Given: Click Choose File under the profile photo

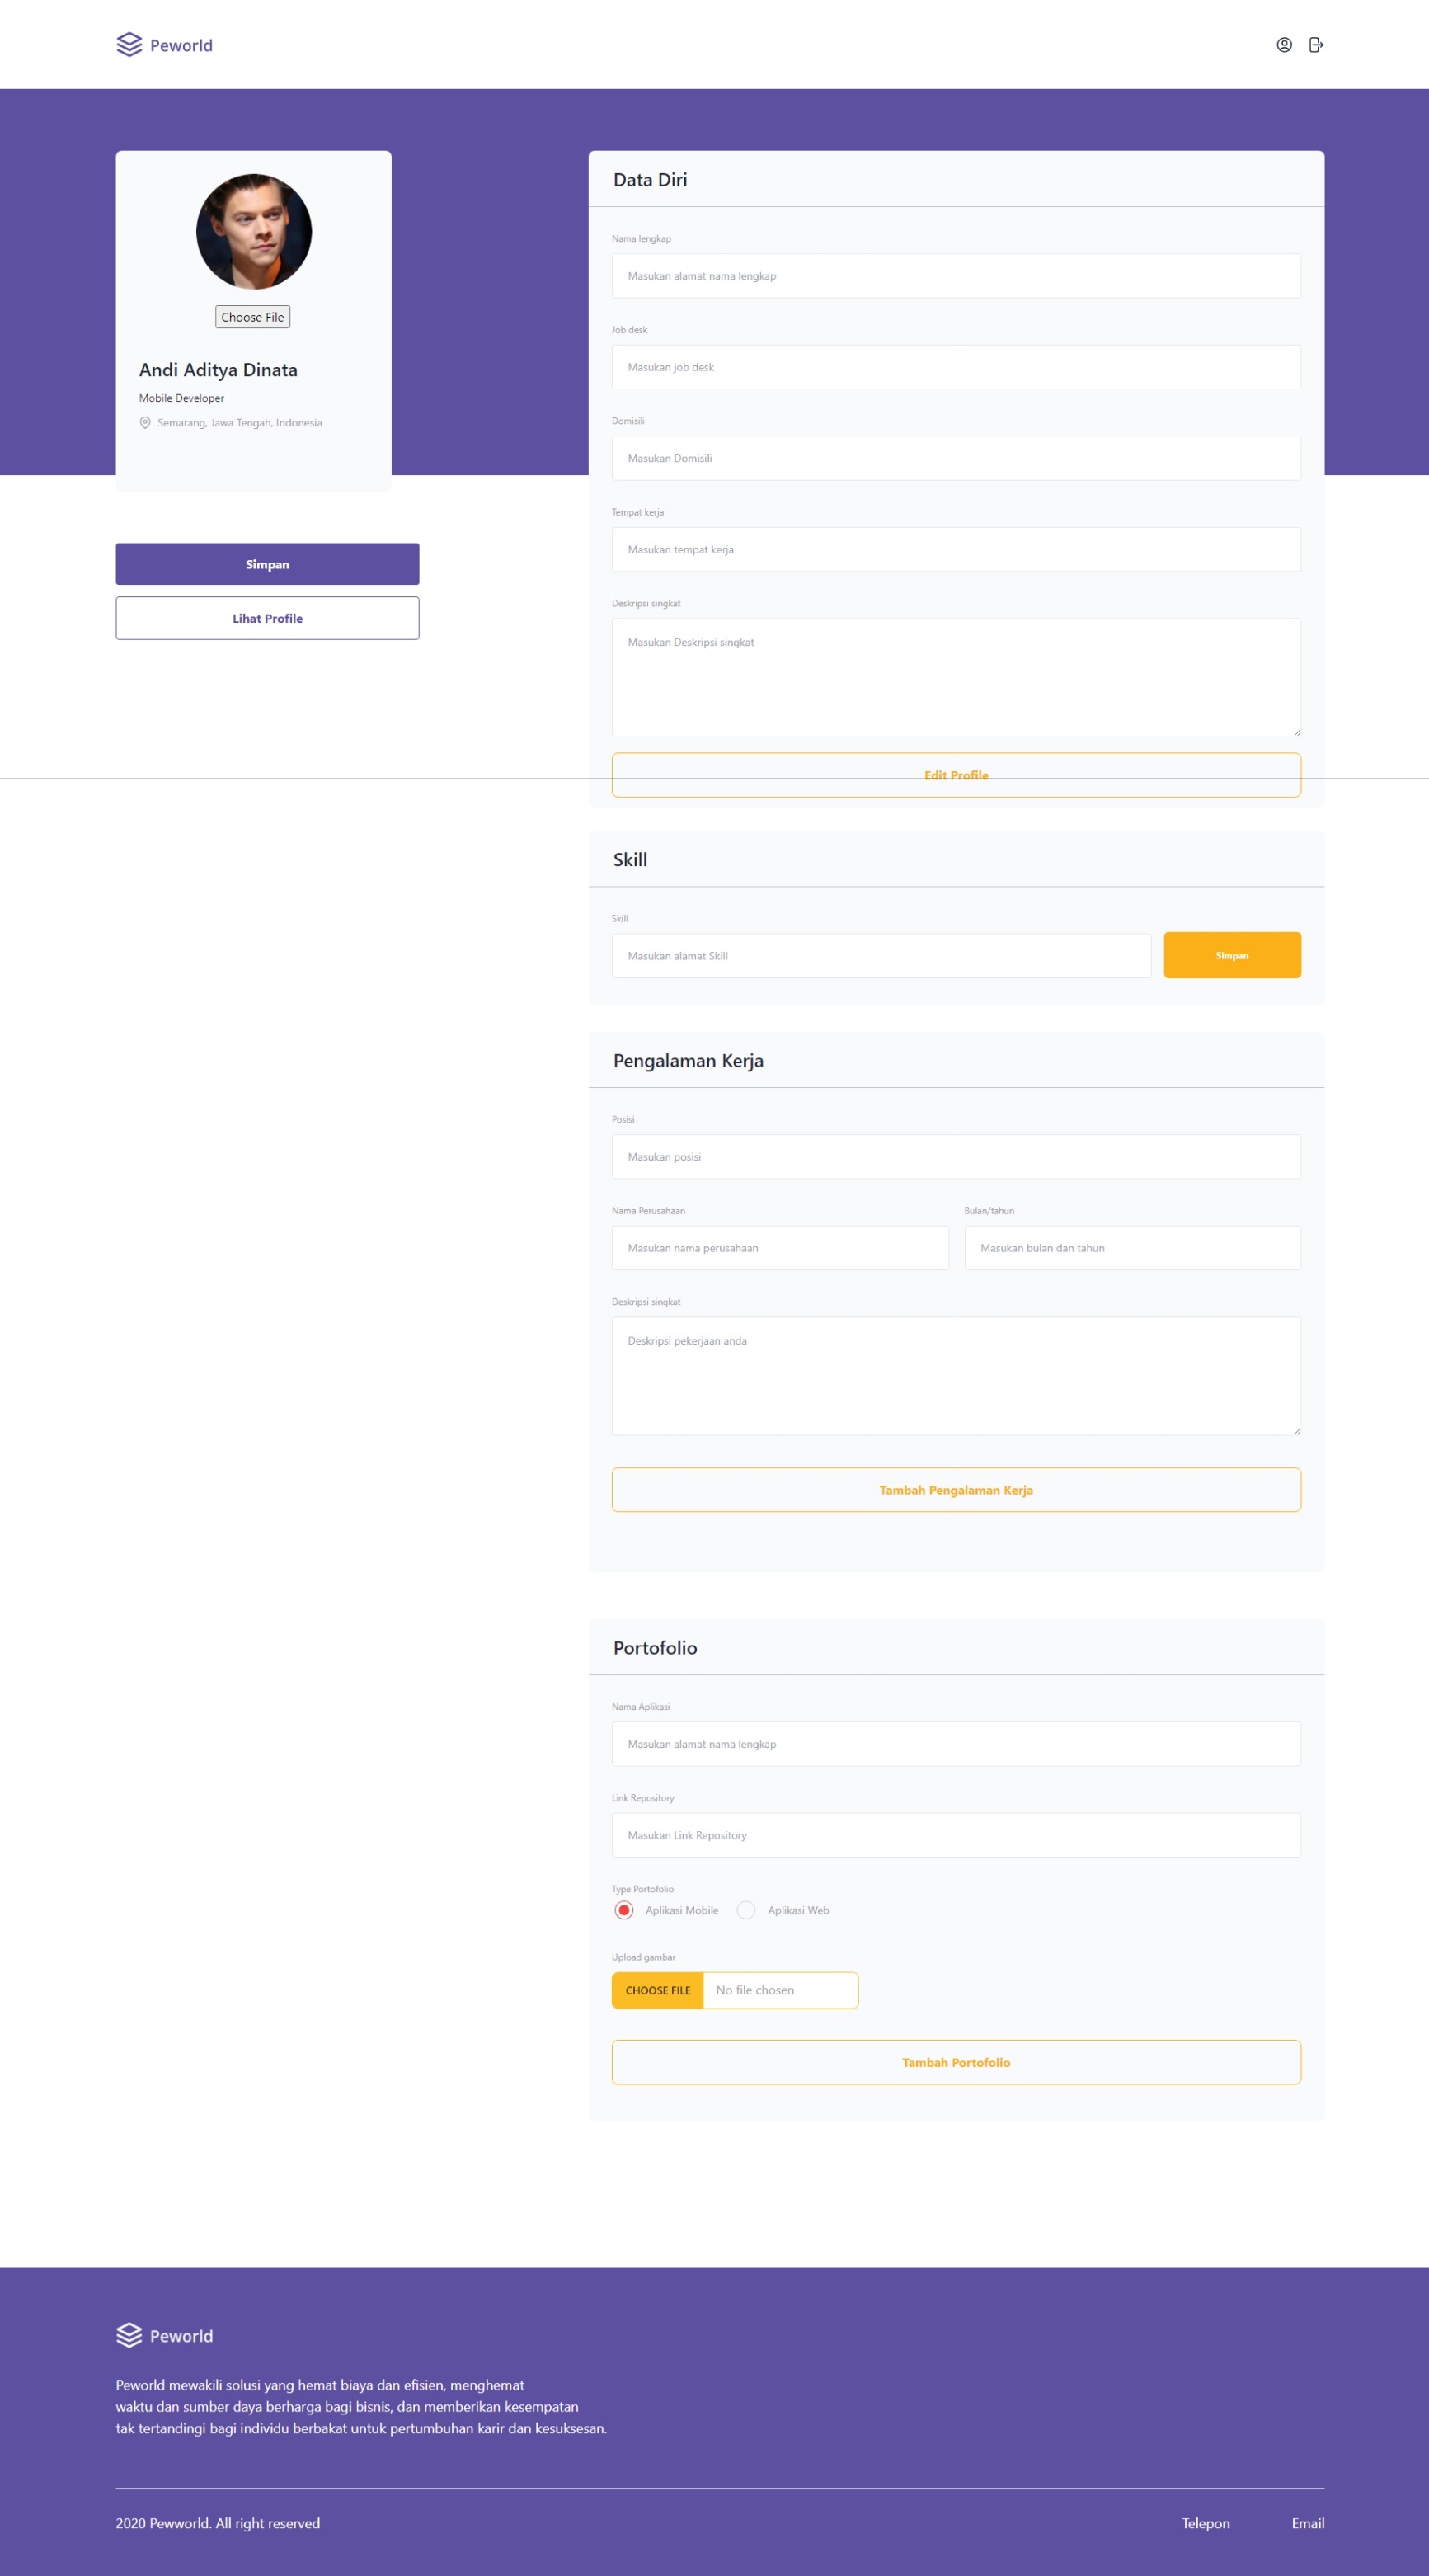Looking at the screenshot, I should click(x=252, y=317).
